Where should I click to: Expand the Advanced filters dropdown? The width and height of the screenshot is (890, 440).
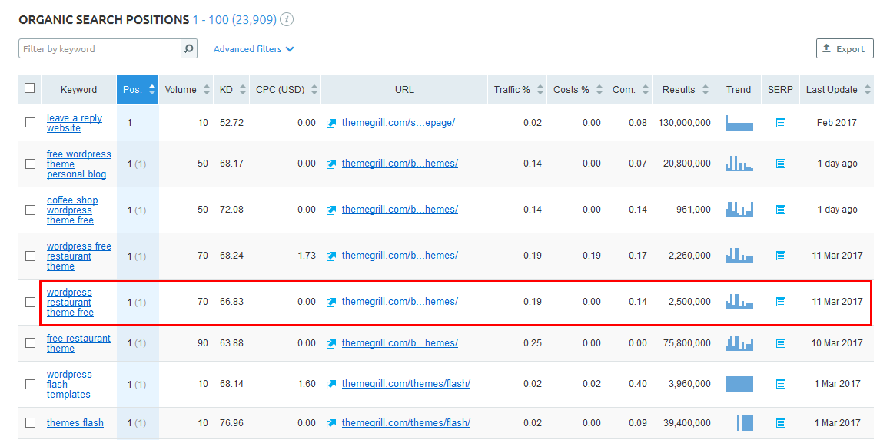tap(254, 49)
